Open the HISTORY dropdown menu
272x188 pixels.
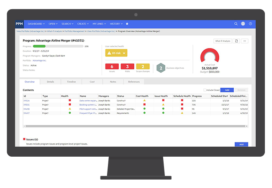pos(116,24)
